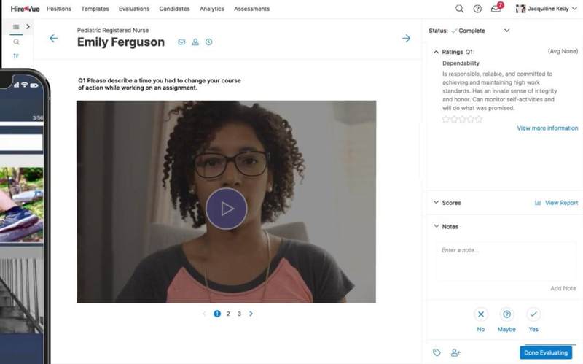This screenshot has height=364, width=583.
Task: Select the Yes decision option
Action: (x=533, y=314)
